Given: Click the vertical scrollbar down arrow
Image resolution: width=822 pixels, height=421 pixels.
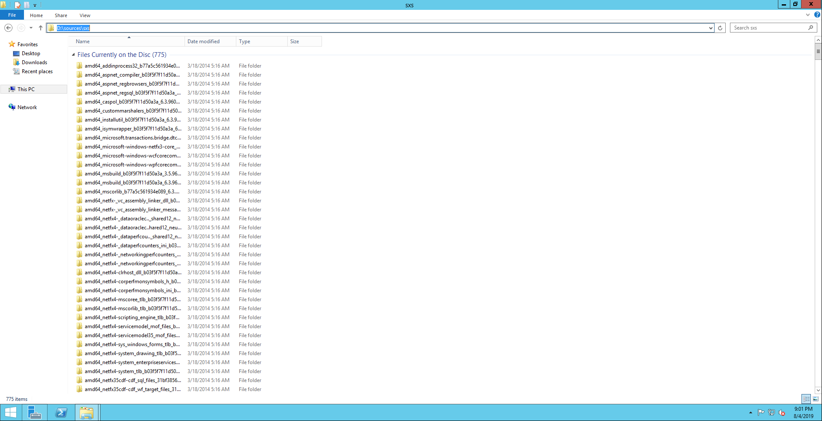Looking at the screenshot, I should tap(818, 390).
